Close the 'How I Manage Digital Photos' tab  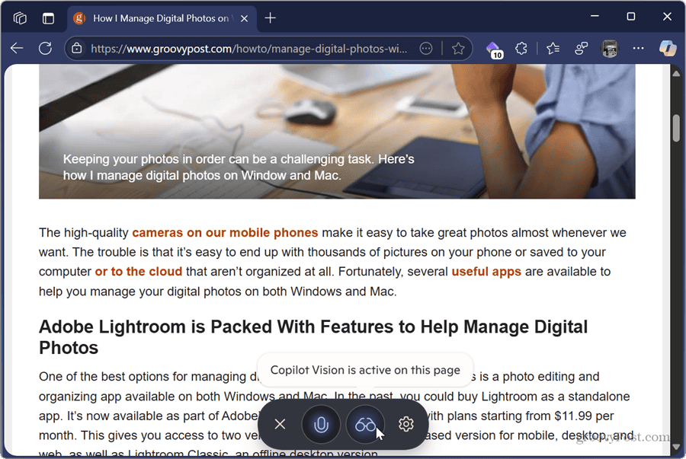coord(245,18)
